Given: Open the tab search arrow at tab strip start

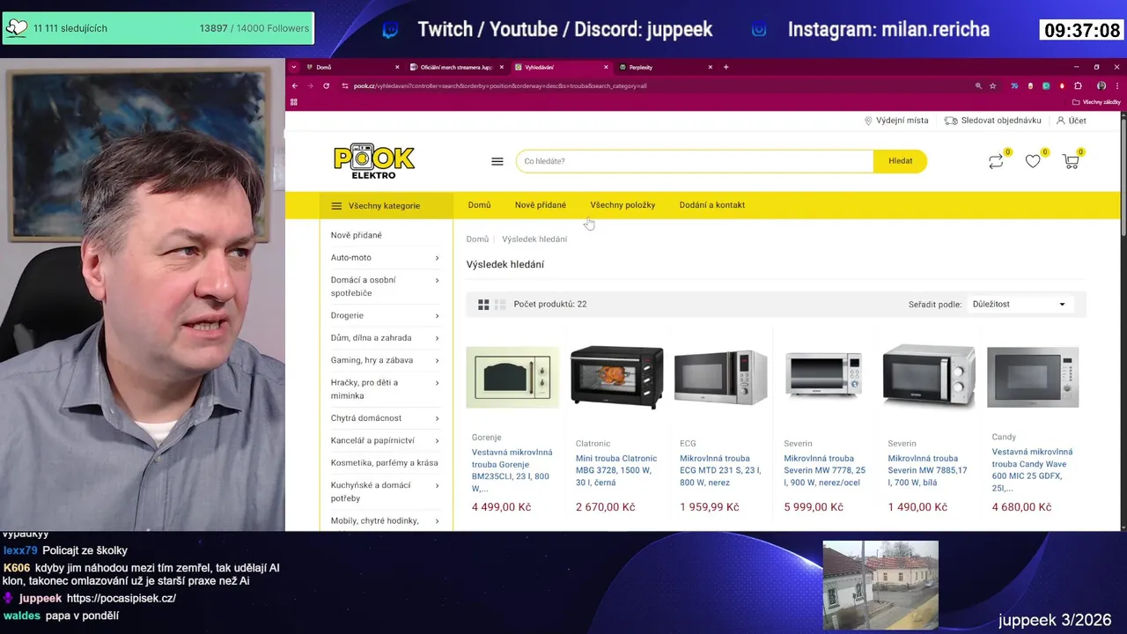Looking at the screenshot, I should (295, 67).
